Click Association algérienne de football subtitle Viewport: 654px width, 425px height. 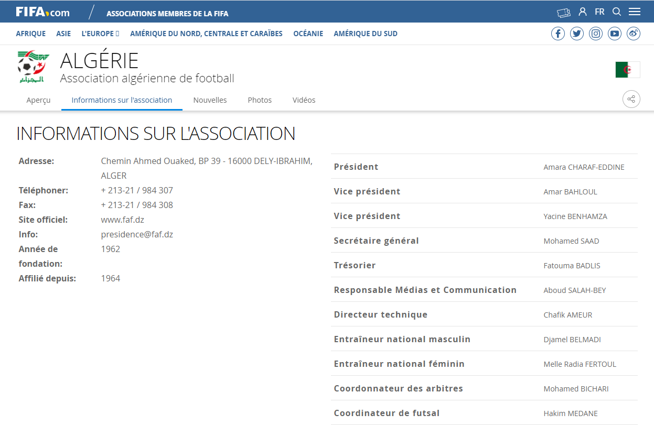[x=147, y=79]
